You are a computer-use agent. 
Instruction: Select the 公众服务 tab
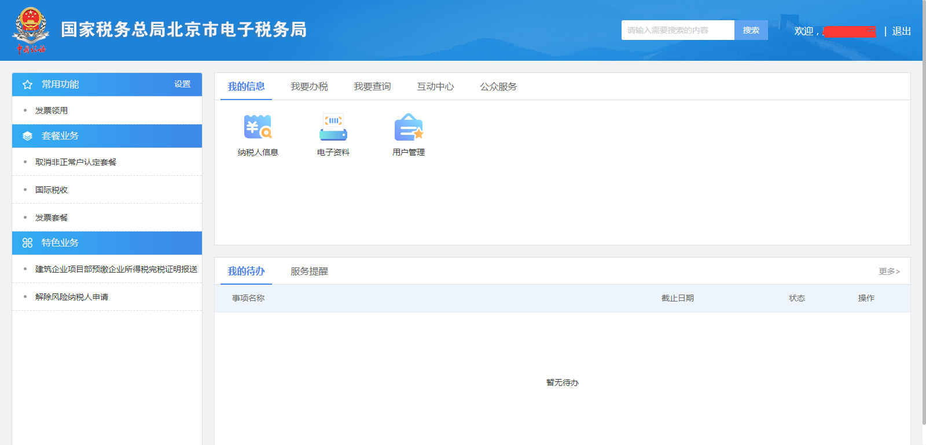tap(498, 86)
